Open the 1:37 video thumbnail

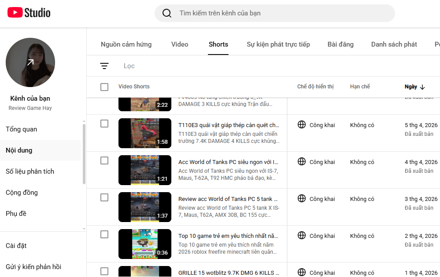[x=145, y=207]
